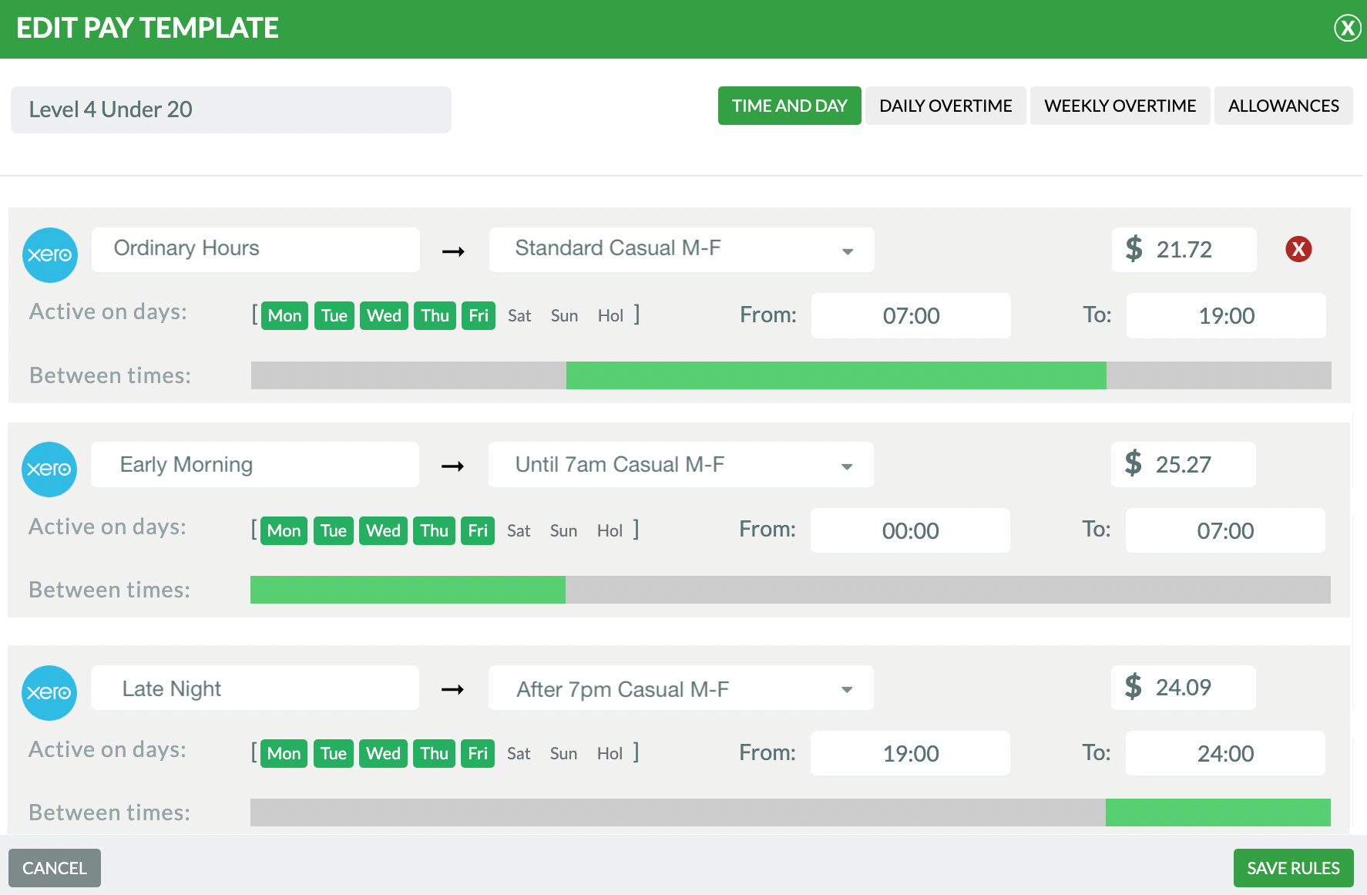
Task: Click the Xero icon for Ordinary Hours
Action: pos(49,255)
